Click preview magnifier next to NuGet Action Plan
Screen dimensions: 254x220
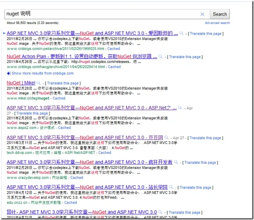click(160, 56)
